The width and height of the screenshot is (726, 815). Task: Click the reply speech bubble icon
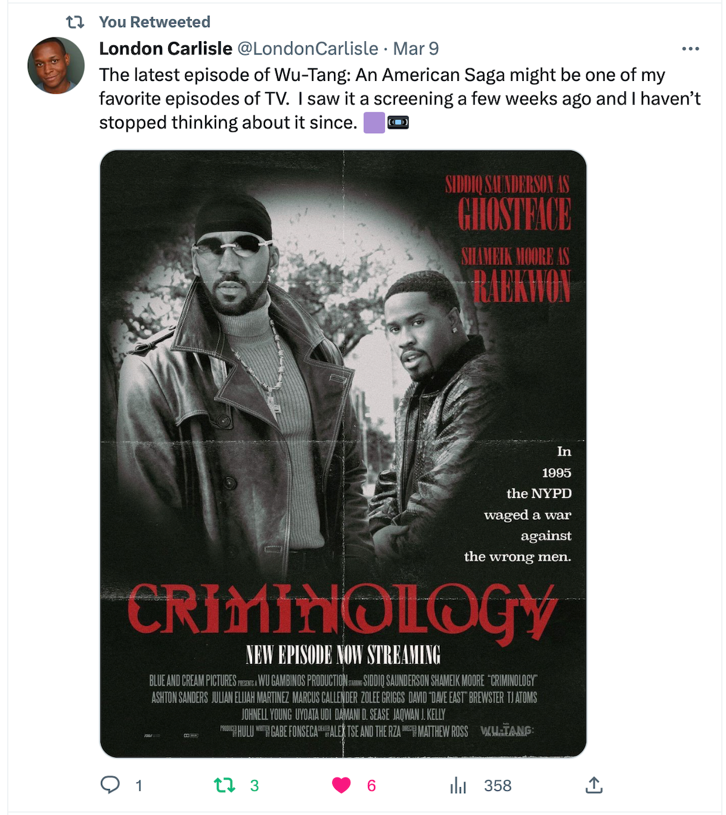pos(110,785)
